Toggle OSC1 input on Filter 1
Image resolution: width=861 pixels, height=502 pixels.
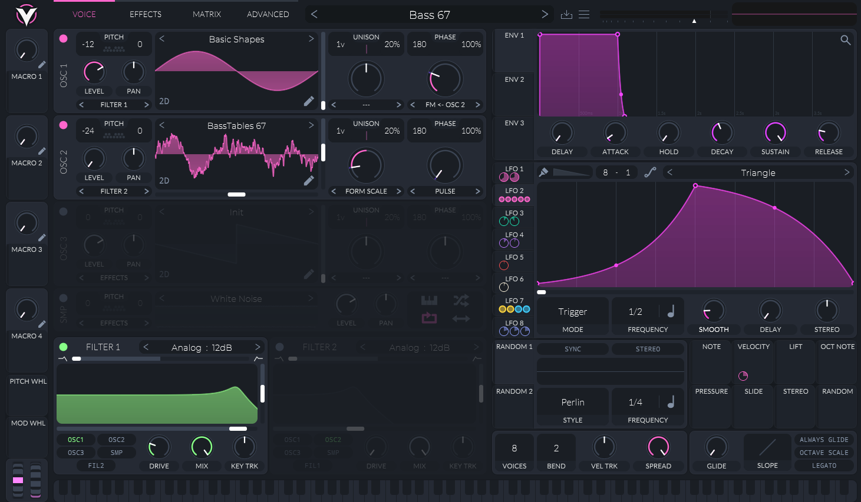pos(75,440)
